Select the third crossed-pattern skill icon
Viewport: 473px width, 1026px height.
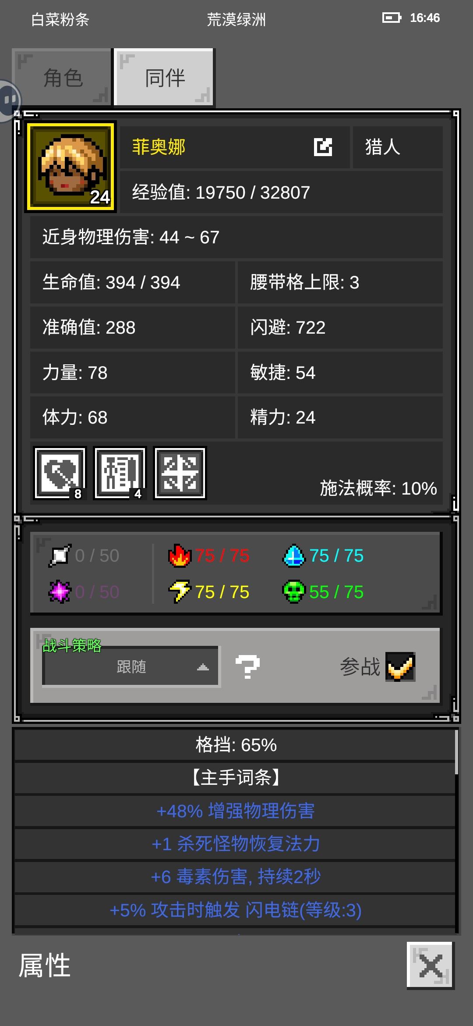point(180,473)
